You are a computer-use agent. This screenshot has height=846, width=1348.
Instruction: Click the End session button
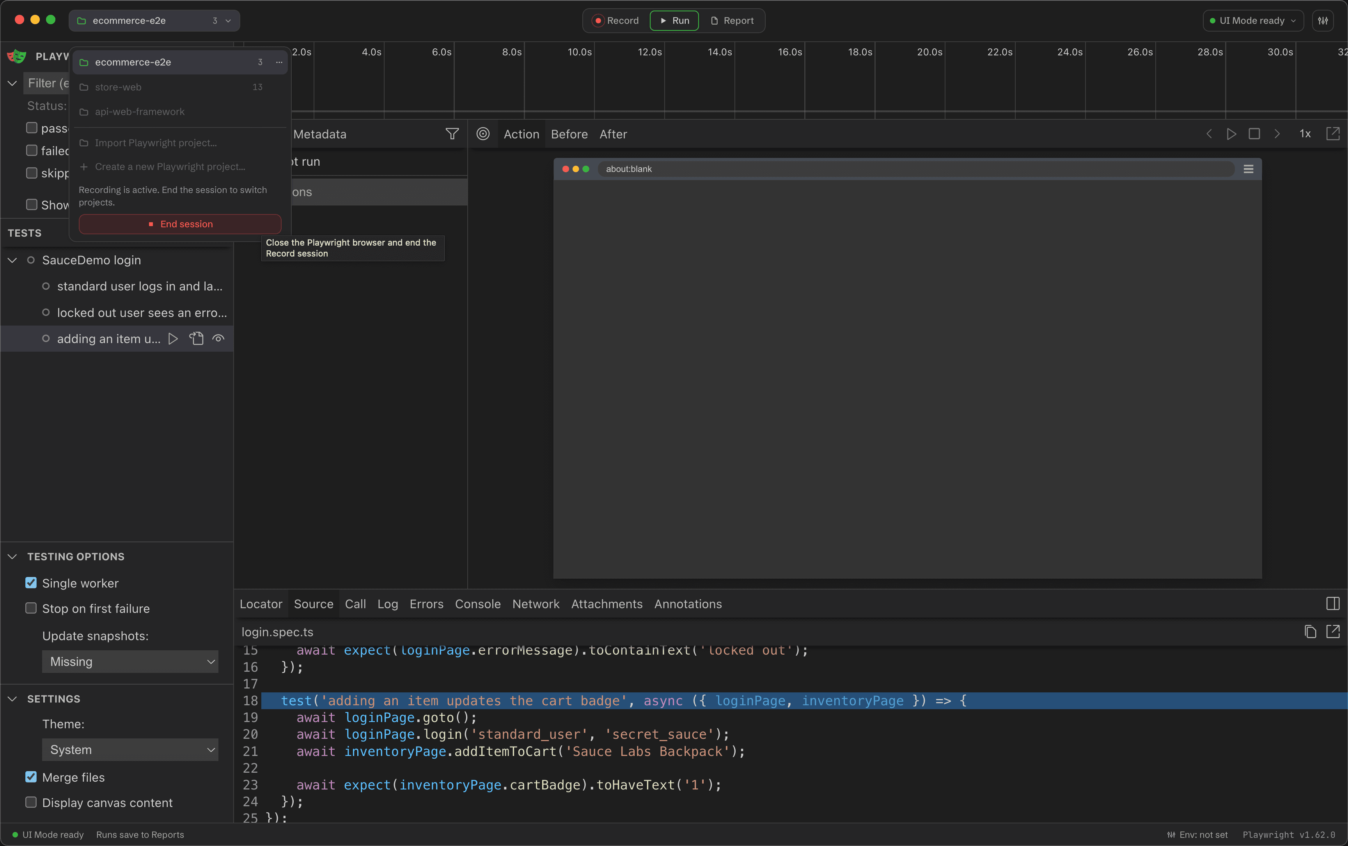pyautogui.click(x=180, y=224)
